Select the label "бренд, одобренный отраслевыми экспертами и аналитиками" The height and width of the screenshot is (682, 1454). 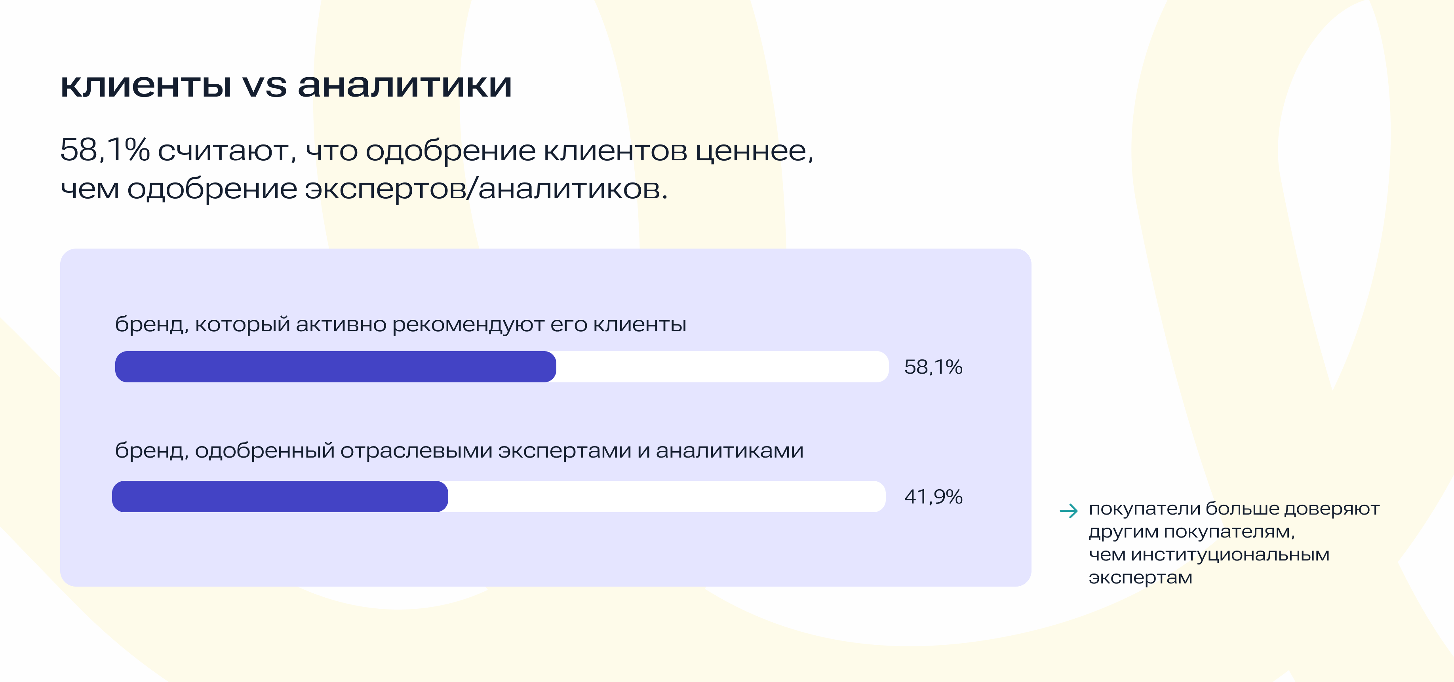coord(459,451)
